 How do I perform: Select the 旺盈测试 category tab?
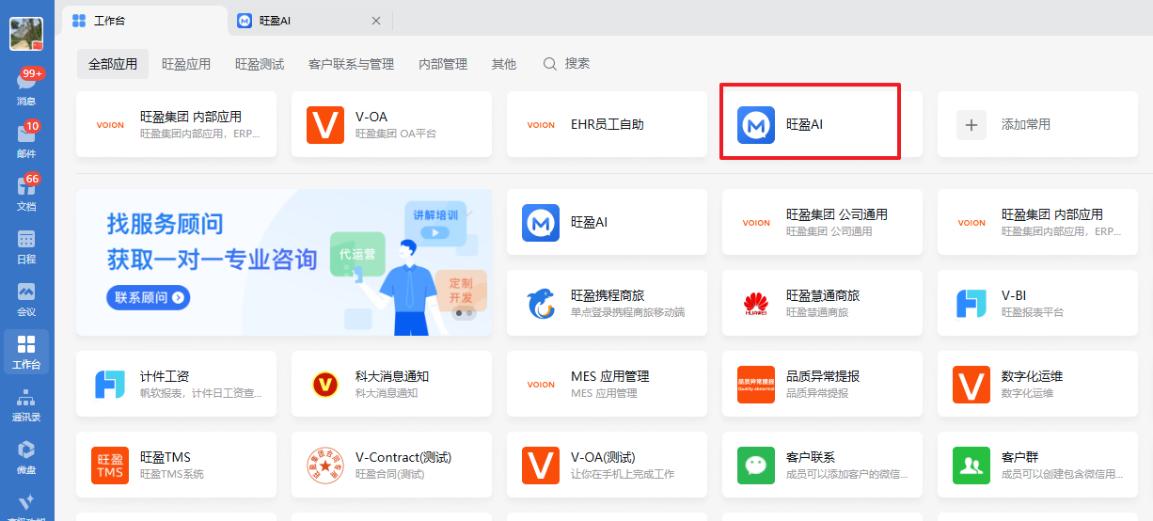(260, 64)
